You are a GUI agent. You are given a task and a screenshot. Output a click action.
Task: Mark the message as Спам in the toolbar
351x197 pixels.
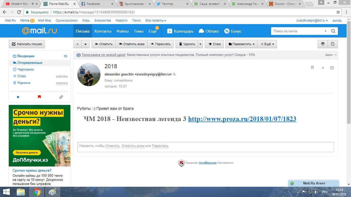pos(214,44)
